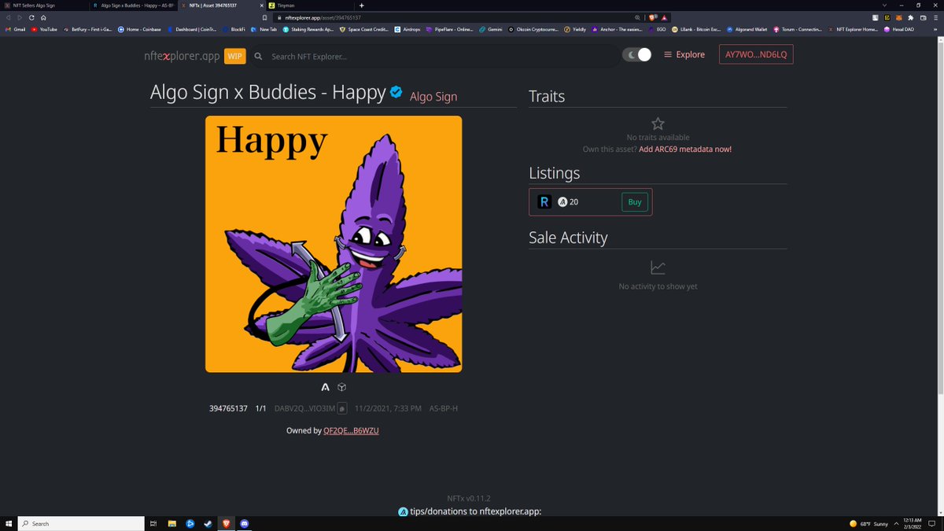The width and height of the screenshot is (944, 531).
Task: Open the Gmail bookmark
Action: [16, 29]
